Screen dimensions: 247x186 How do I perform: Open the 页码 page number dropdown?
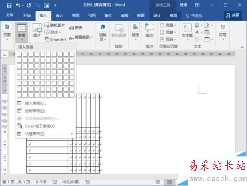point(168,39)
